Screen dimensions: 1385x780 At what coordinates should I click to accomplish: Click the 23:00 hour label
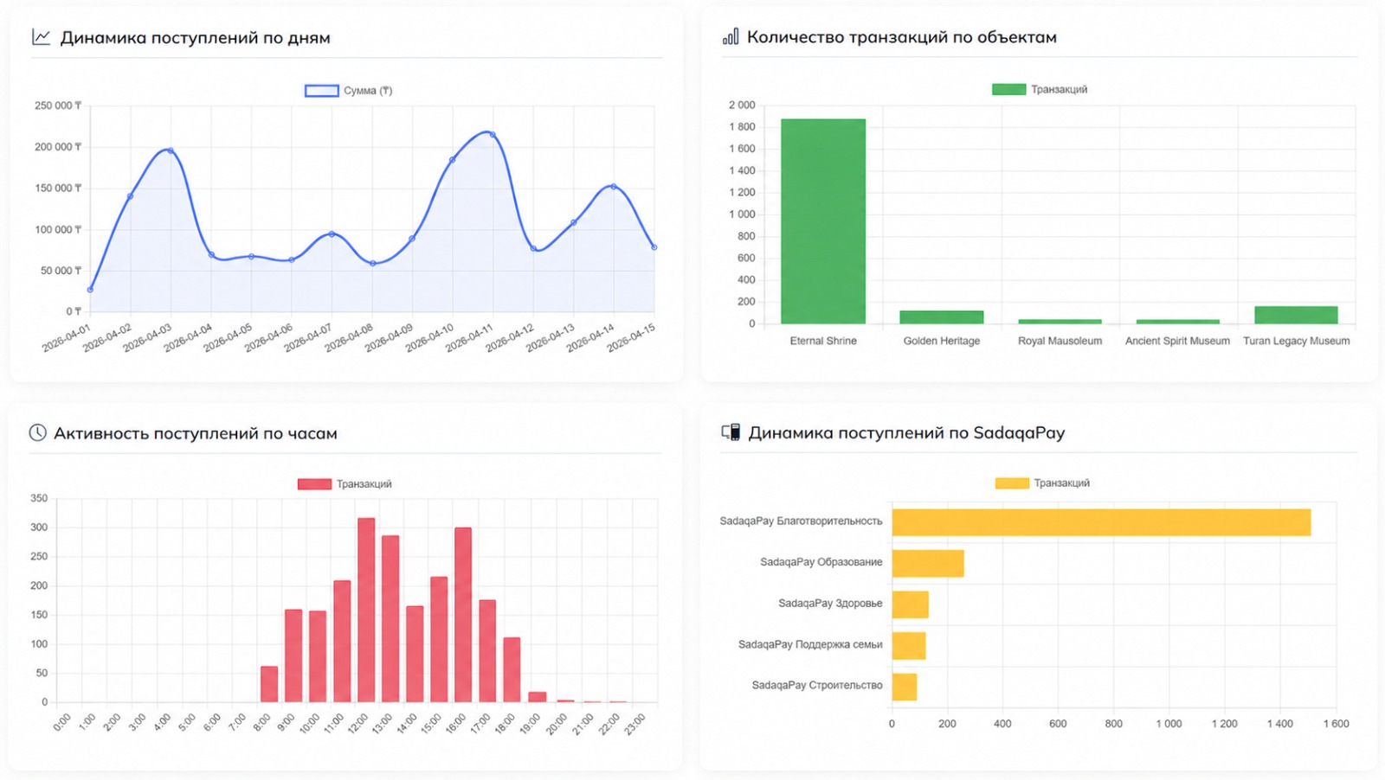635,723
